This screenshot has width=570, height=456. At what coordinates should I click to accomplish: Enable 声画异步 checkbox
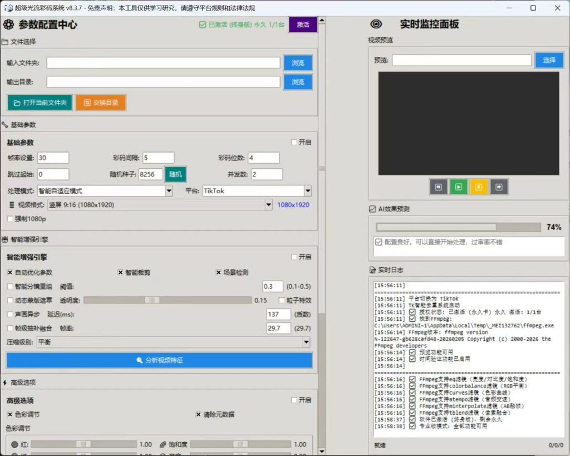click(10, 314)
